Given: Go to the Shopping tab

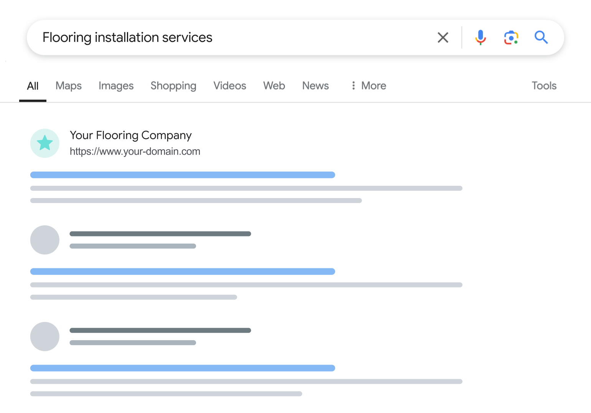Looking at the screenshot, I should click(x=173, y=86).
